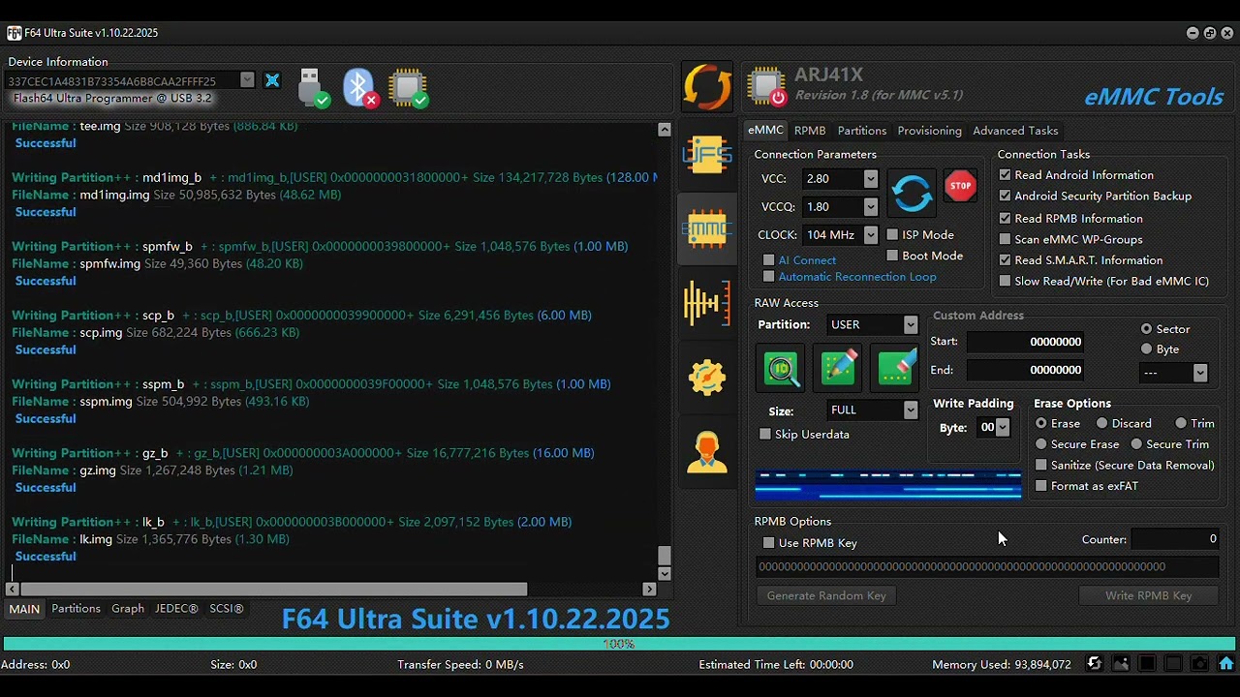Click the log scroll-up arrow
Screen dimensions: 1240x697
[664, 130]
